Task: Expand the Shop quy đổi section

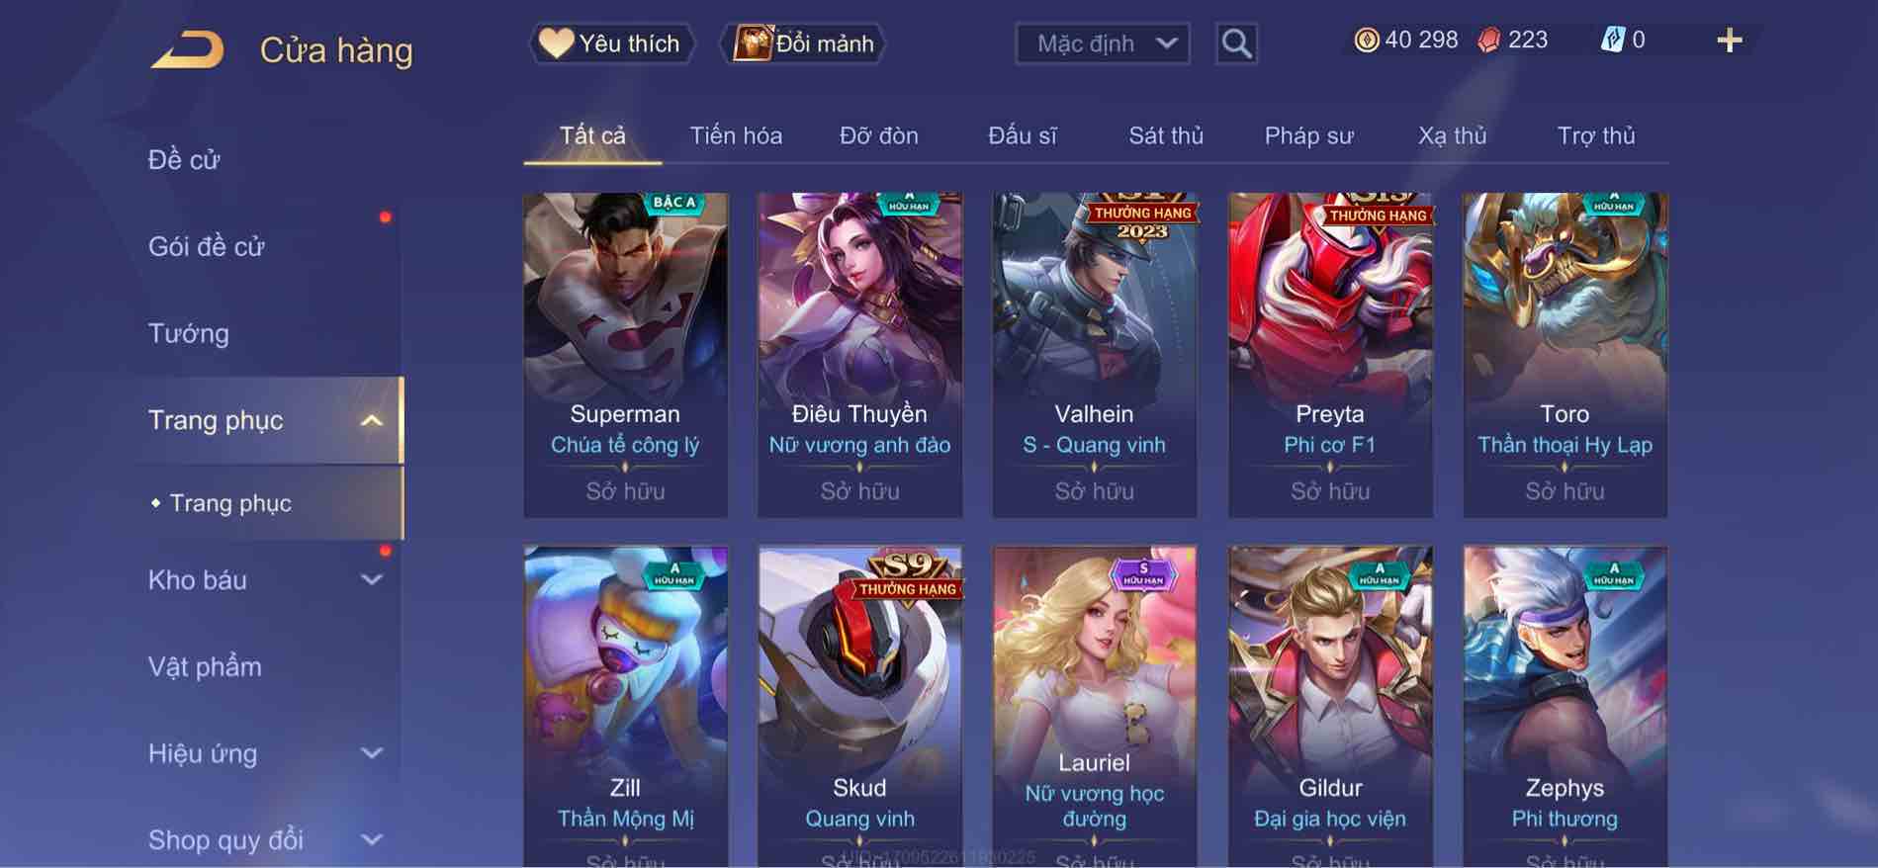Action: (372, 840)
